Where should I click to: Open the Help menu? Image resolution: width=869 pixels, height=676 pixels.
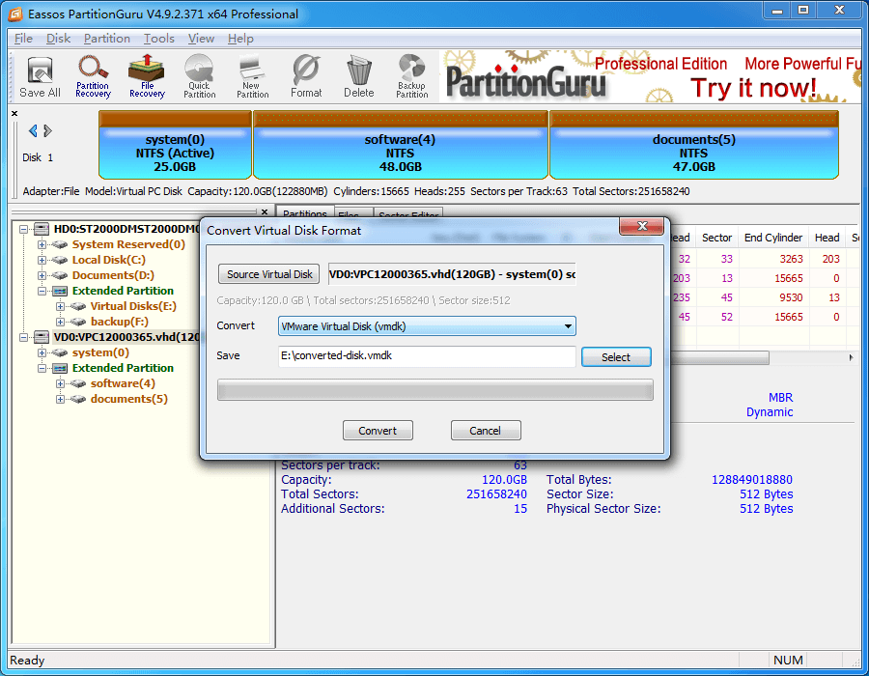pyautogui.click(x=240, y=39)
